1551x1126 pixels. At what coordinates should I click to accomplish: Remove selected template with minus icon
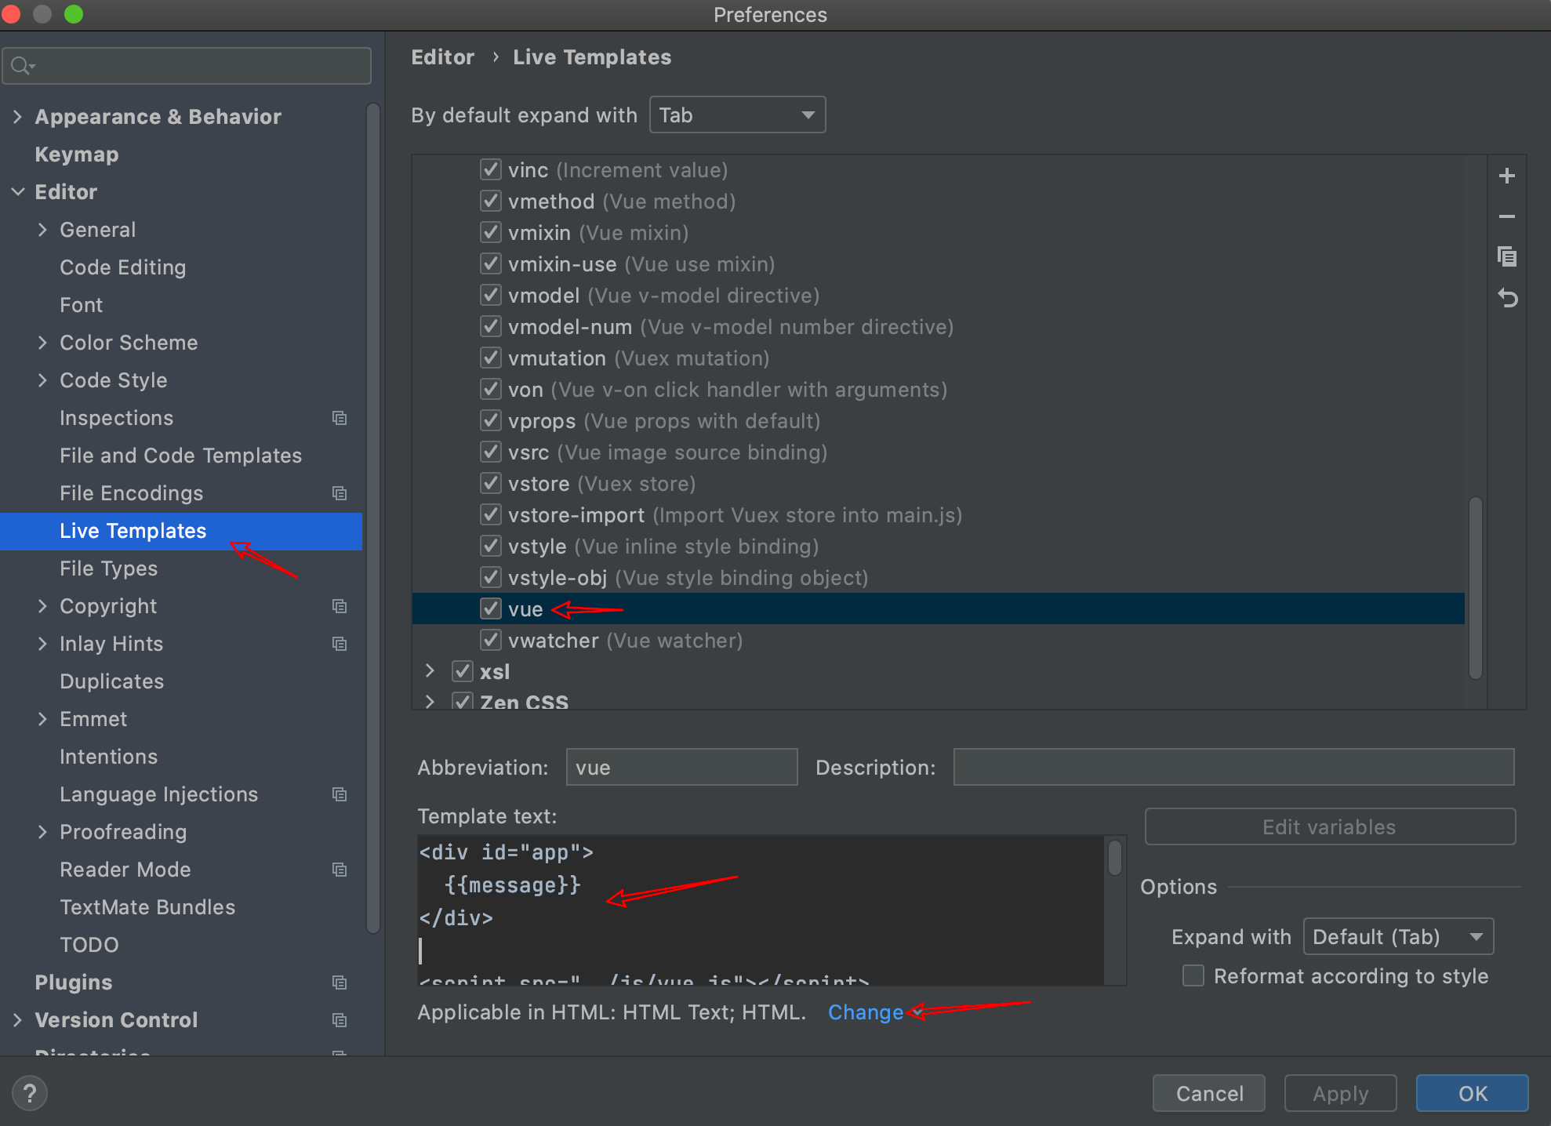[1506, 216]
